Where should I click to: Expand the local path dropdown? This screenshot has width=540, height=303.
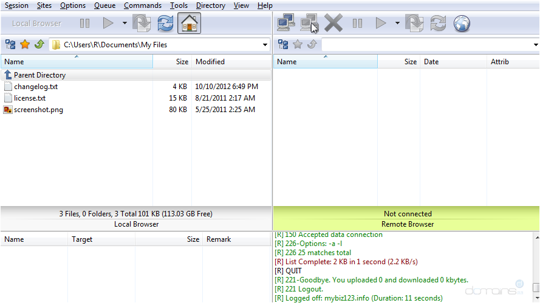coord(265,45)
